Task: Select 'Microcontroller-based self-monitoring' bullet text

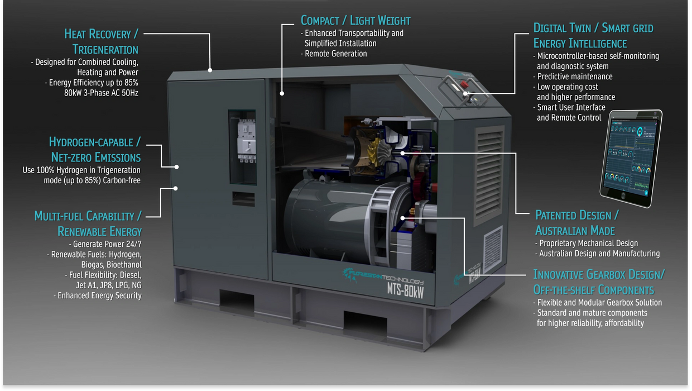Action: coord(596,61)
